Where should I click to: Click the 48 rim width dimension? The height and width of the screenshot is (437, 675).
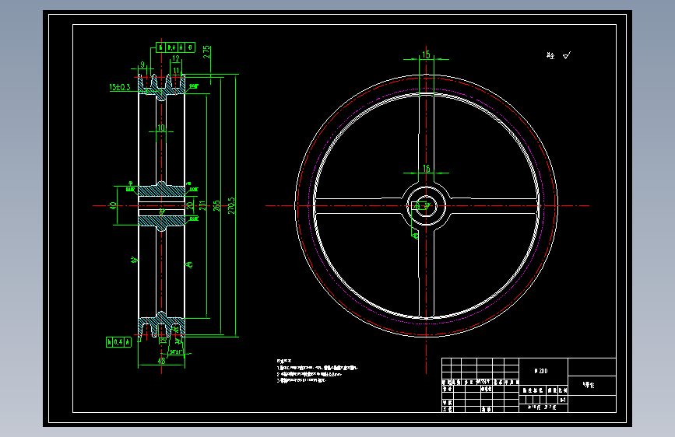161,361
